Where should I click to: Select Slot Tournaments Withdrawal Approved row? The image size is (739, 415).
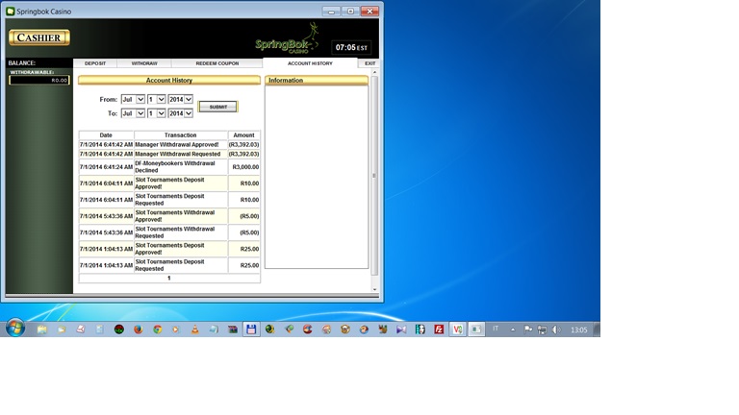coord(169,216)
